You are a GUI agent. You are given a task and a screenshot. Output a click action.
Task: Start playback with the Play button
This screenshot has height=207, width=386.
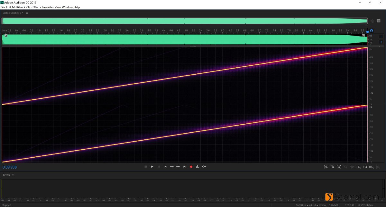(x=152, y=167)
